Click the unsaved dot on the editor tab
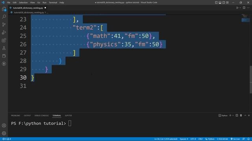Image resolution: width=252 pixels, height=141 pixels. pyautogui.click(x=45, y=8)
